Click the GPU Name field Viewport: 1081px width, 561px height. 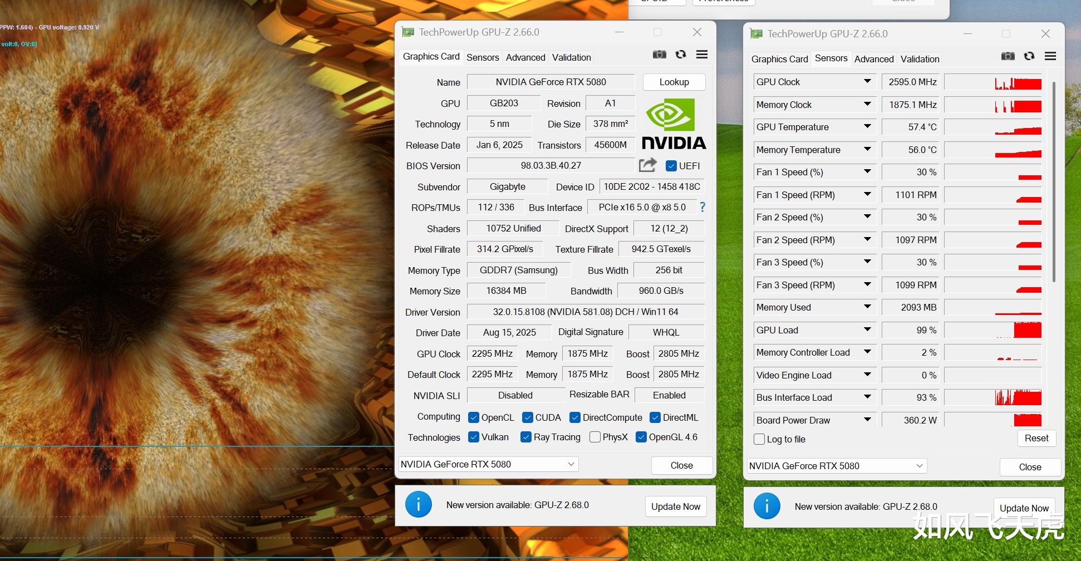[551, 82]
